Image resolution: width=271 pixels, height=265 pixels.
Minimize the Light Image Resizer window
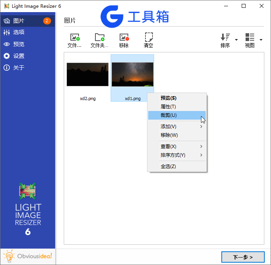pyautogui.click(x=226, y=6)
